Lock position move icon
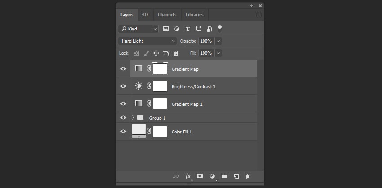Image resolution: width=382 pixels, height=188 pixels. coord(156,53)
